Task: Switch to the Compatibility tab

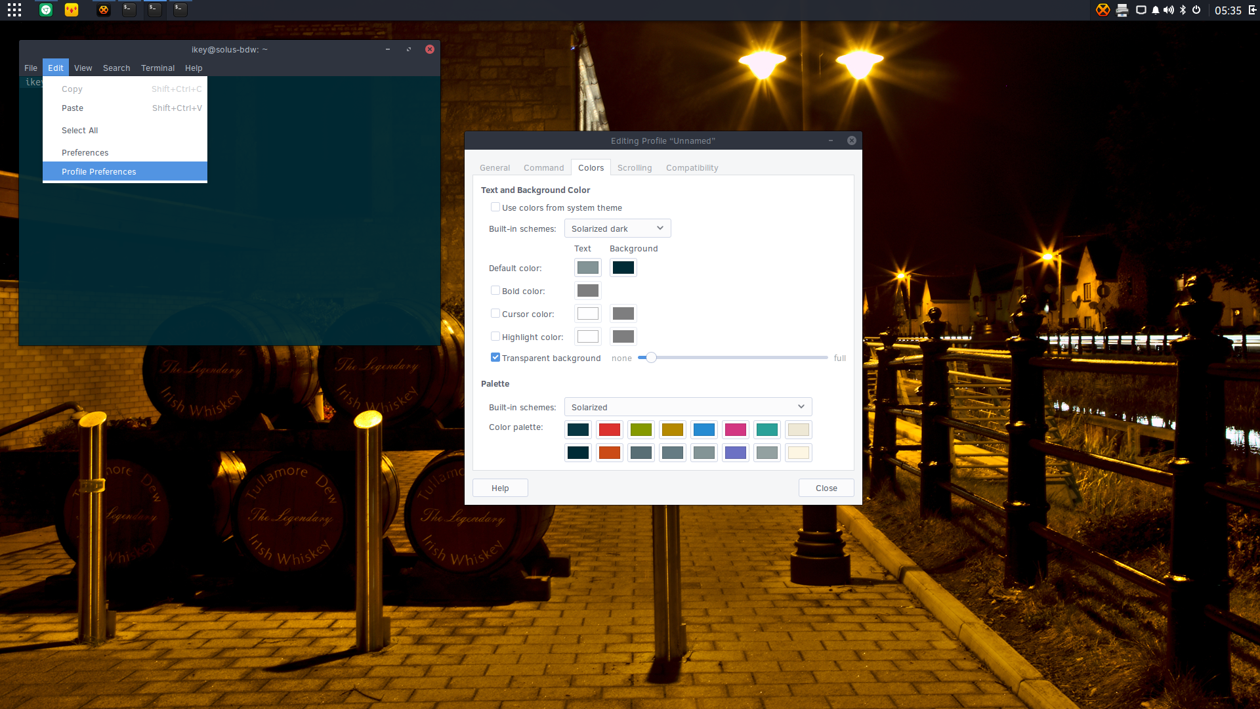Action: pos(692,167)
